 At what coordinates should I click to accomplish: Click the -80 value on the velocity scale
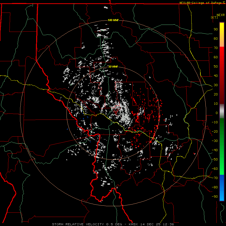(215, 187)
